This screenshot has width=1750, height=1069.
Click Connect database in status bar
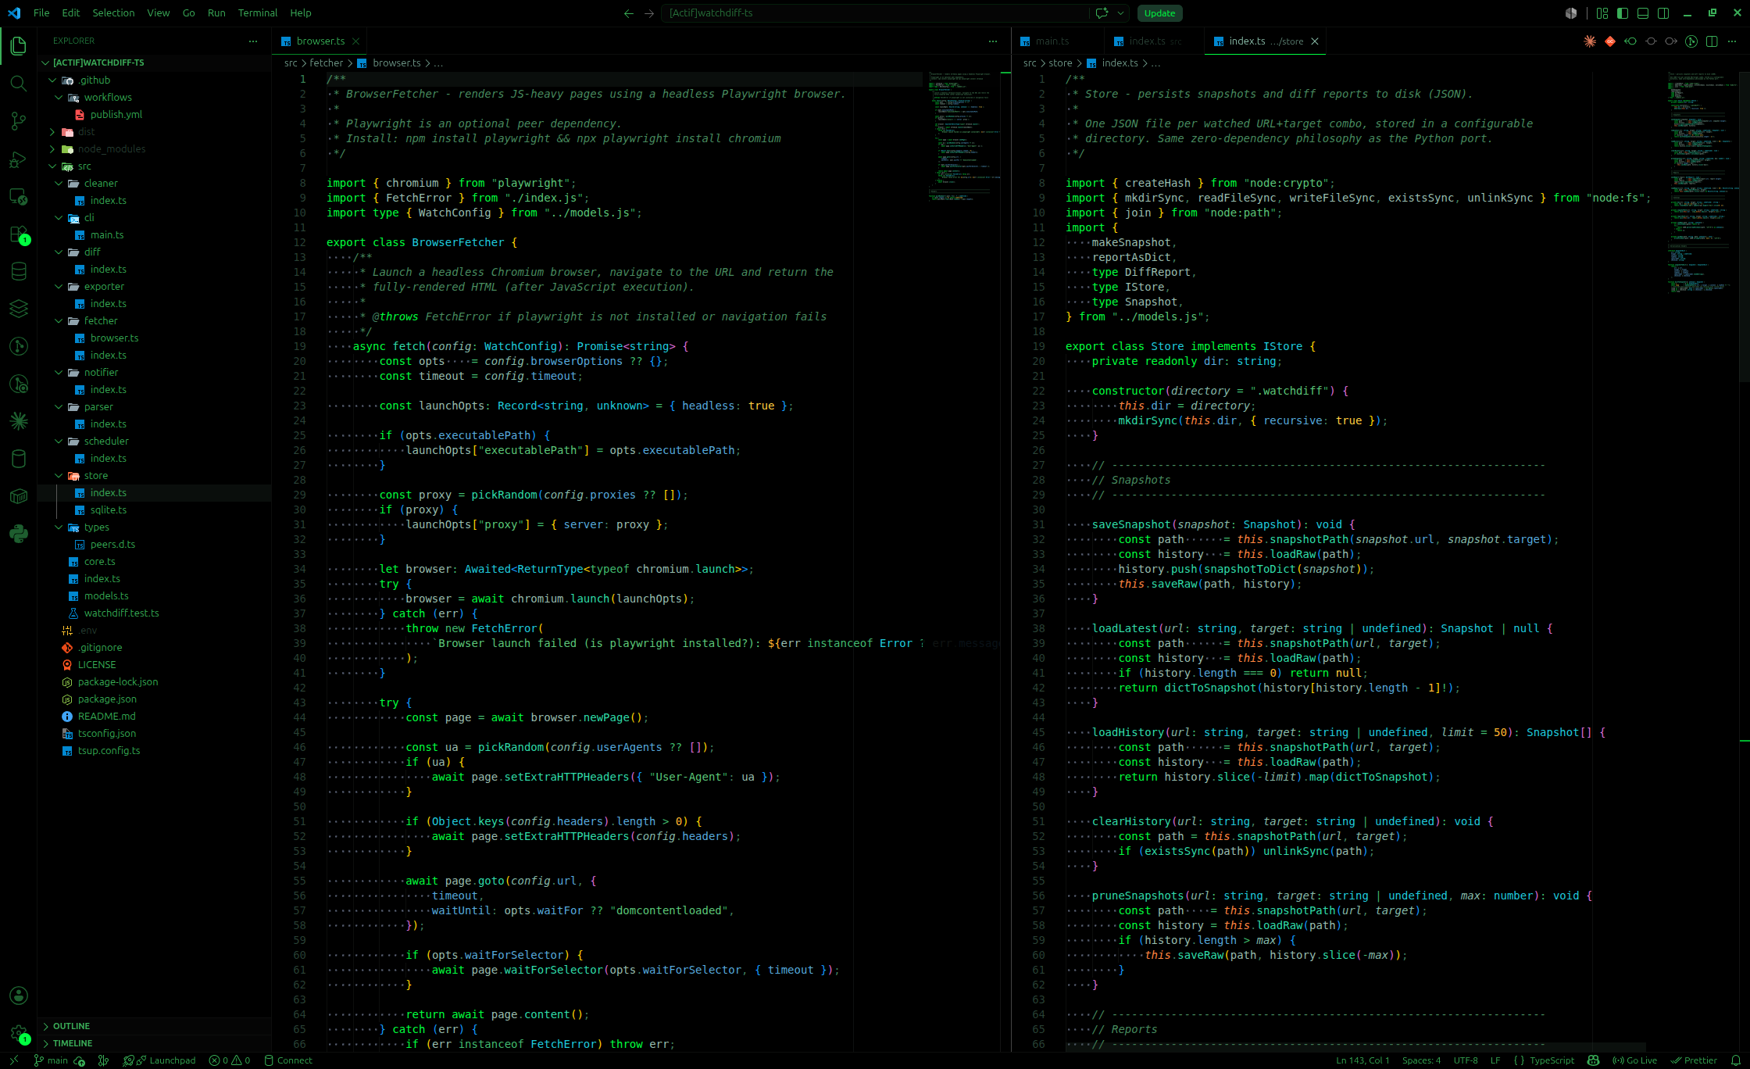click(x=288, y=1060)
